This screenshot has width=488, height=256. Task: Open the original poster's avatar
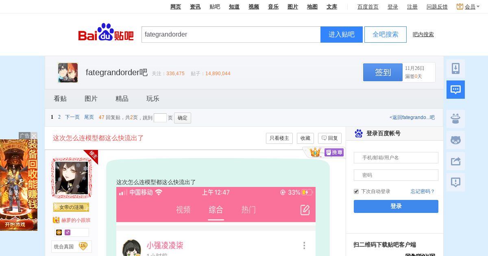coord(72,178)
